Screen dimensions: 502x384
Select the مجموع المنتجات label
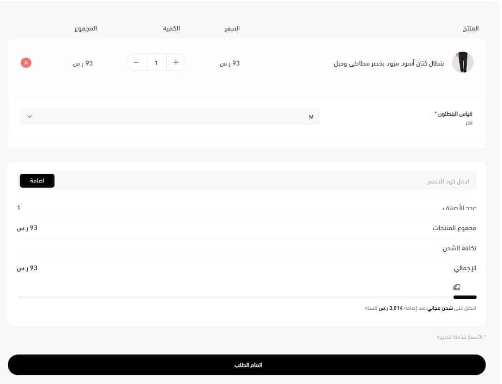pyautogui.click(x=454, y=228)
